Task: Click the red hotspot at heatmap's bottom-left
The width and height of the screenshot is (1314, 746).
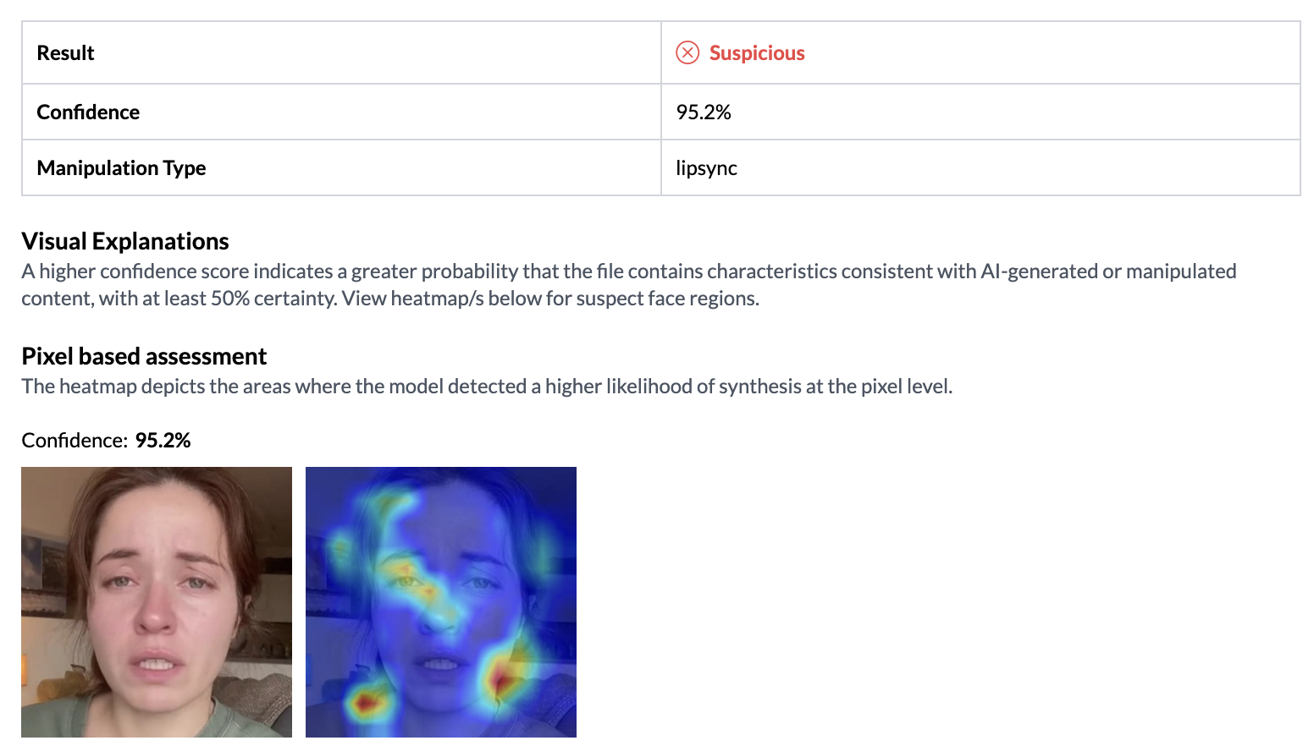Action: (366, 701)
